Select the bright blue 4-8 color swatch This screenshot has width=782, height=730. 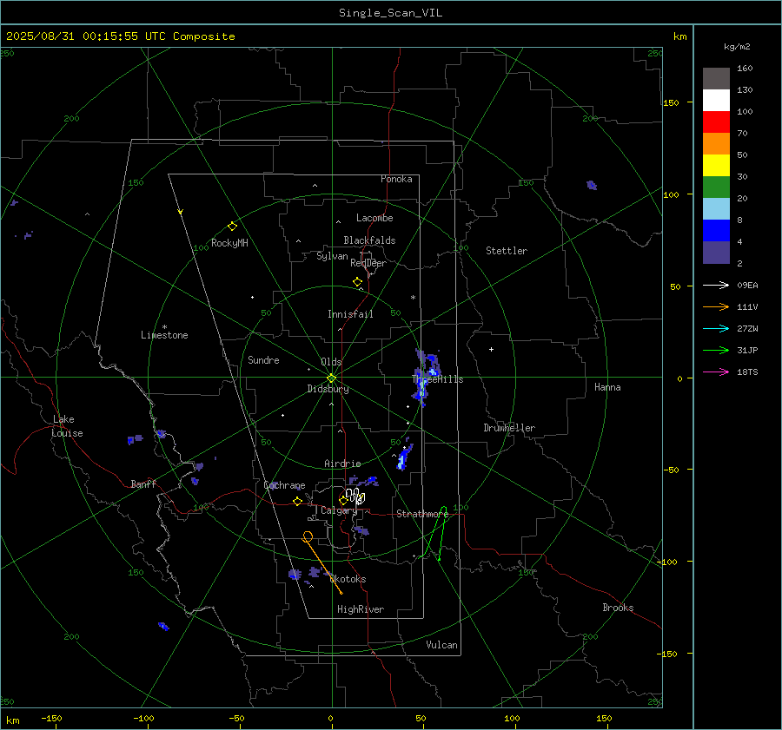[716, 231]
